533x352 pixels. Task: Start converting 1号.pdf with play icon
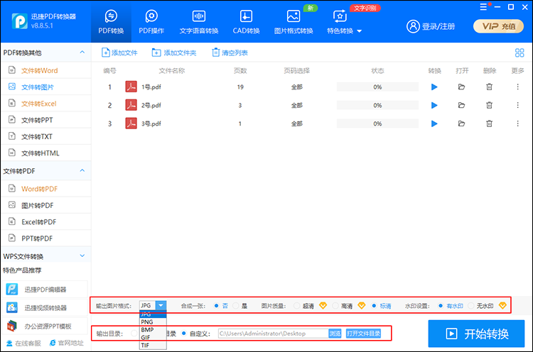[434, 87]
